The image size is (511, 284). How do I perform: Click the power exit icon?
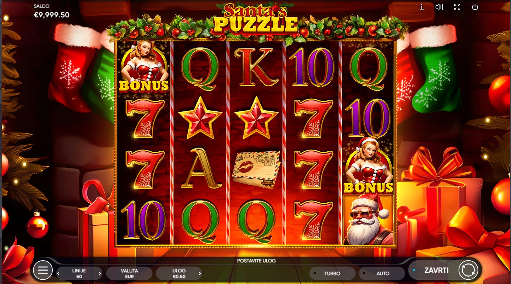click(x=475, y=7)
